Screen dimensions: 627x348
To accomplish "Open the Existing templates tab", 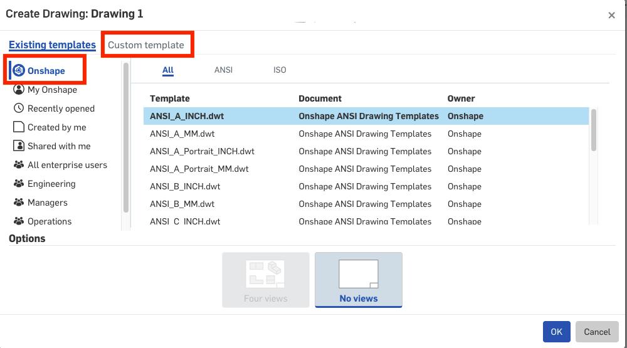I will point(52,45).
